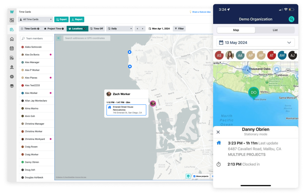Collapse the team members panel with double-chevron

tap(58, 38)
